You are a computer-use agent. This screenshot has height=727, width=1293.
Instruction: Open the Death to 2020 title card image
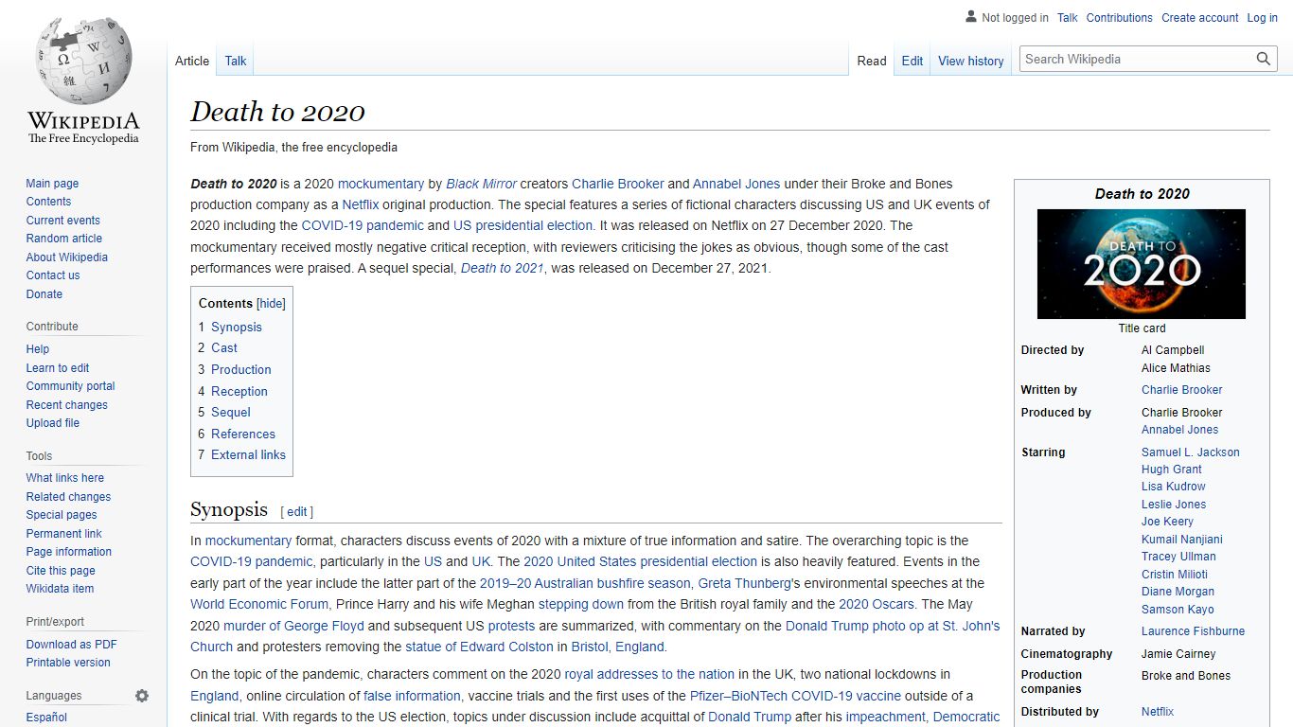click(1142, 264)
